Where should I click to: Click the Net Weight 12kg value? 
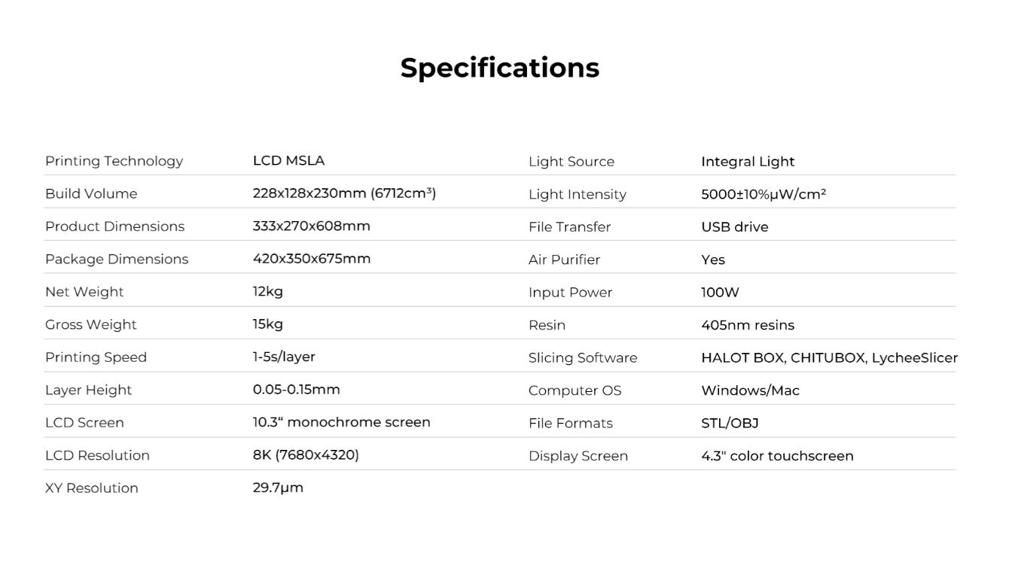(x=268, y=292)
